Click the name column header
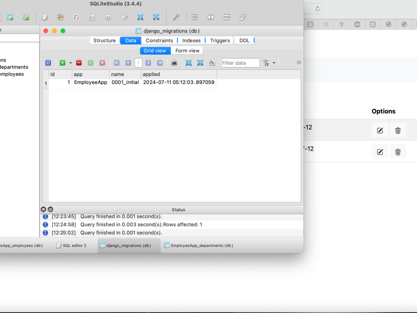This screenshot has height=313, width=417. (125, 74)
